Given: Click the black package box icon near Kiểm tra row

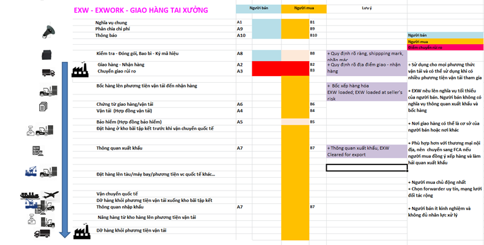Looking at the screenshot, I should pos(47,54).
